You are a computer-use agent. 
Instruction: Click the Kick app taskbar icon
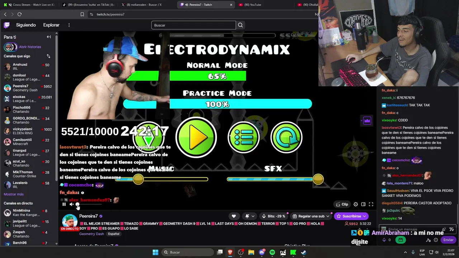pos(293,252)
